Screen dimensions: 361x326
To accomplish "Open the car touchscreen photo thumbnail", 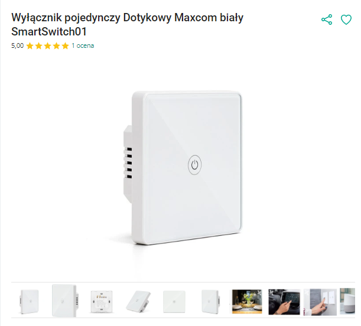I will click(284, 302).
